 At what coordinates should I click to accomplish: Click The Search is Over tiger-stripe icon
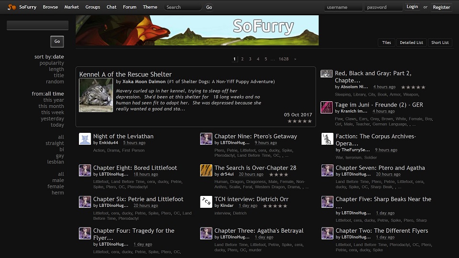206,170
